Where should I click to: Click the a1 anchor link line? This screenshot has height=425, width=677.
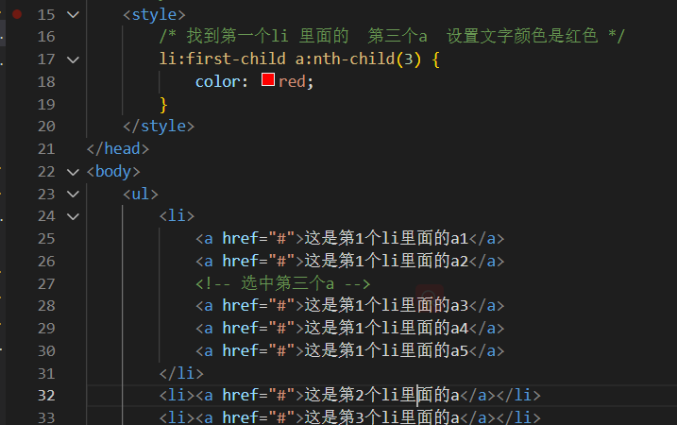pos(349,238)
